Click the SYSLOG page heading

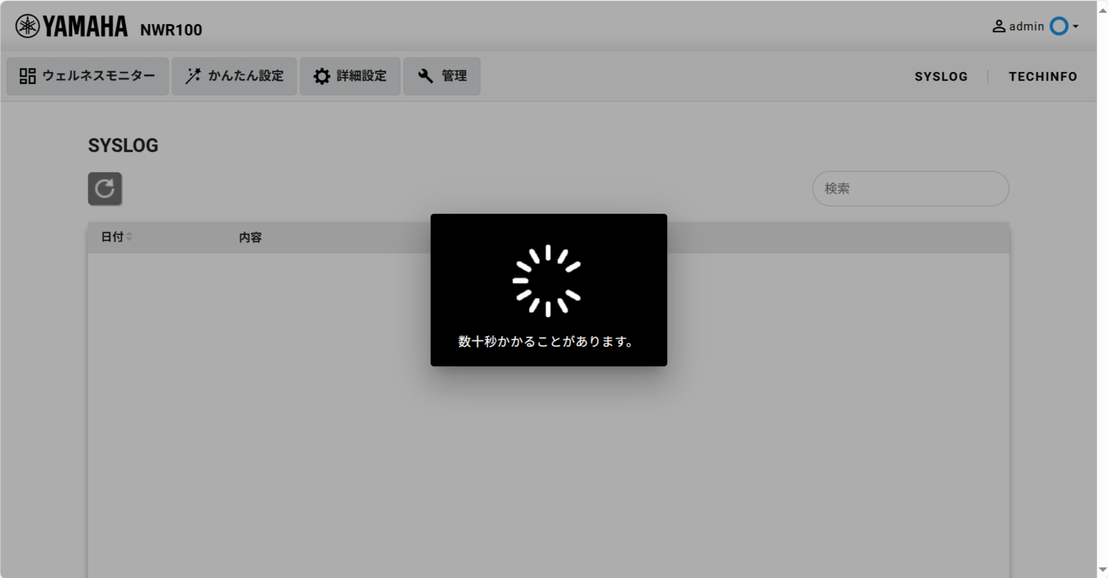click(x=123, y=146)
